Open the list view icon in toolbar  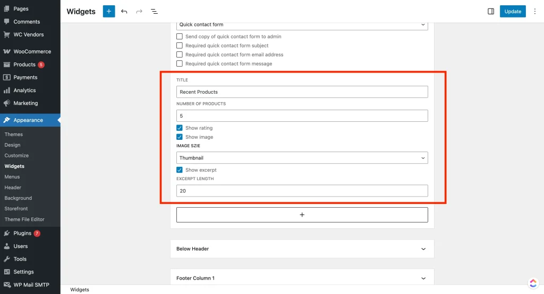(x=154, y=11)
